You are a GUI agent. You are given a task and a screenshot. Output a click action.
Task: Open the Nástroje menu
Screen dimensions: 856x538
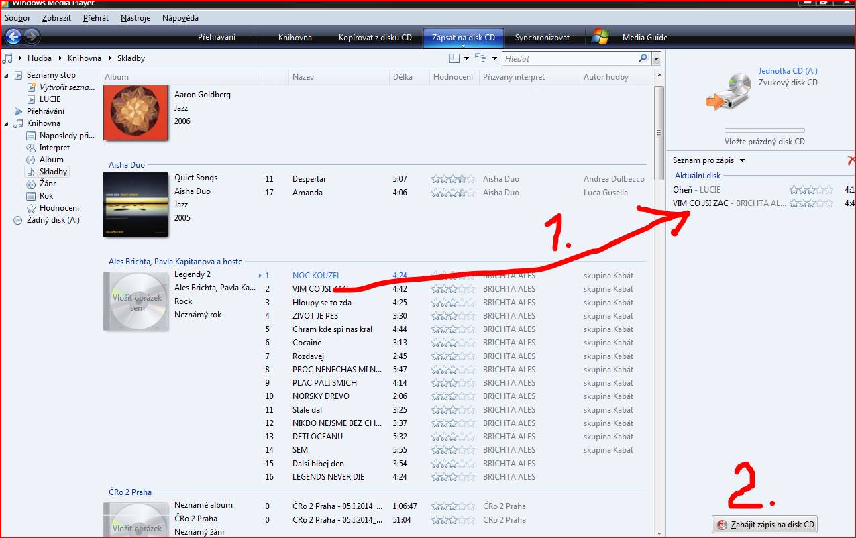pyautogui.click(x=136, y=18)
